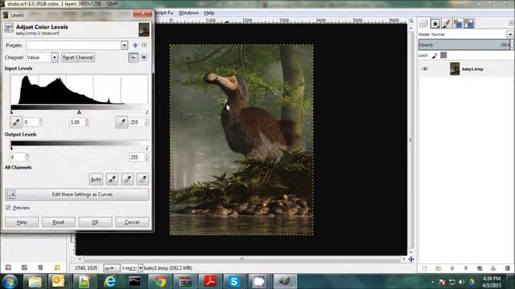The height and width of the screenshot is (289, 515).
Task: Anchor the floating layer icon
Action: click(x=493, y=268)
